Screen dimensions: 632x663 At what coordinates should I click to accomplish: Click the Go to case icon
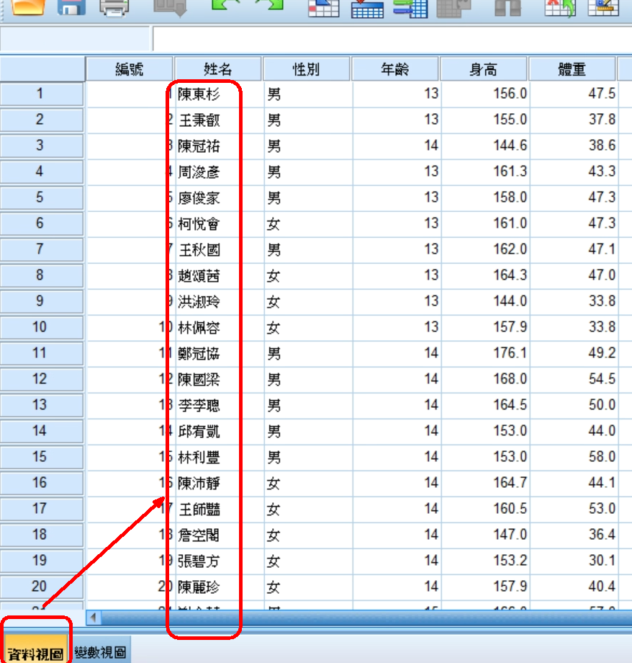323,7
